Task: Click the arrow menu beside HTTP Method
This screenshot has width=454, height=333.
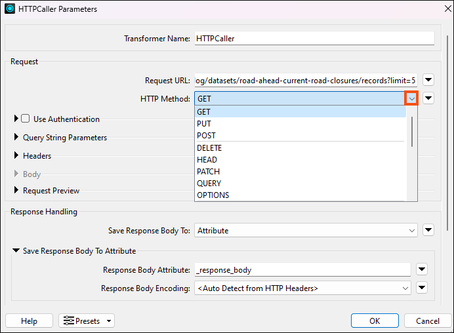Action: [428, 98]
